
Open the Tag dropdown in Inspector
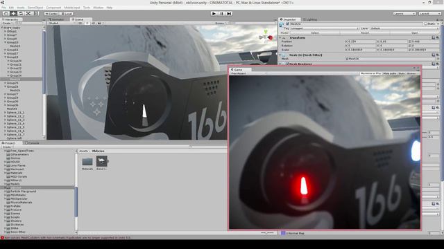pos(325,28)
